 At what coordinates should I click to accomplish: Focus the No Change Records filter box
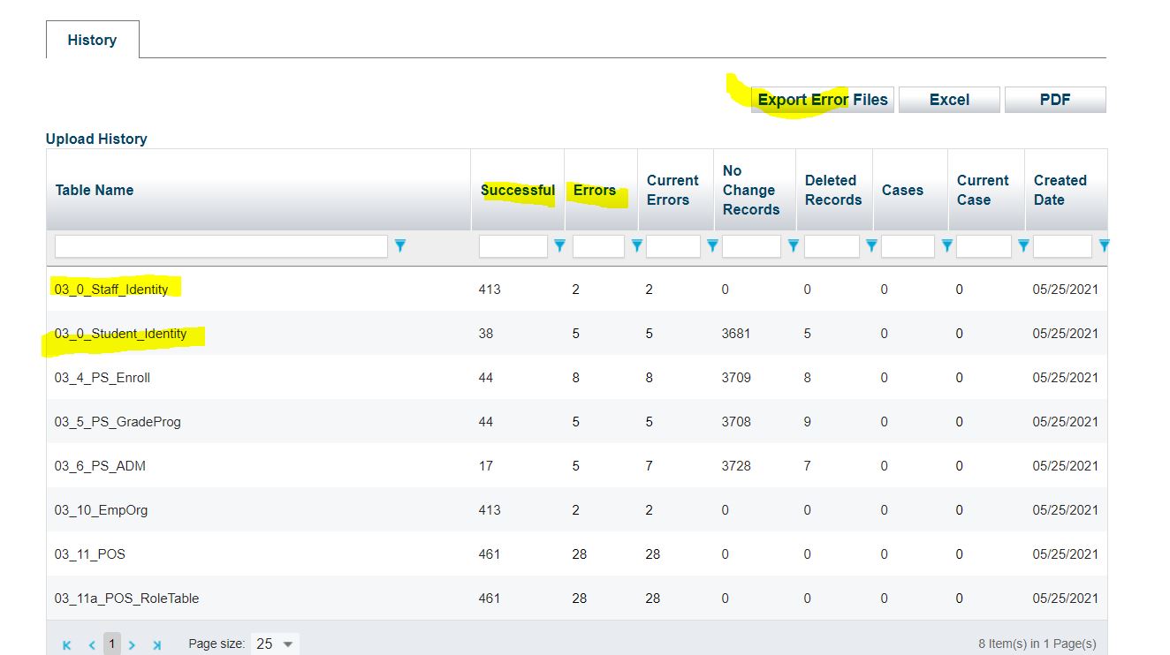pyautogui.click(x=751, y=246)
